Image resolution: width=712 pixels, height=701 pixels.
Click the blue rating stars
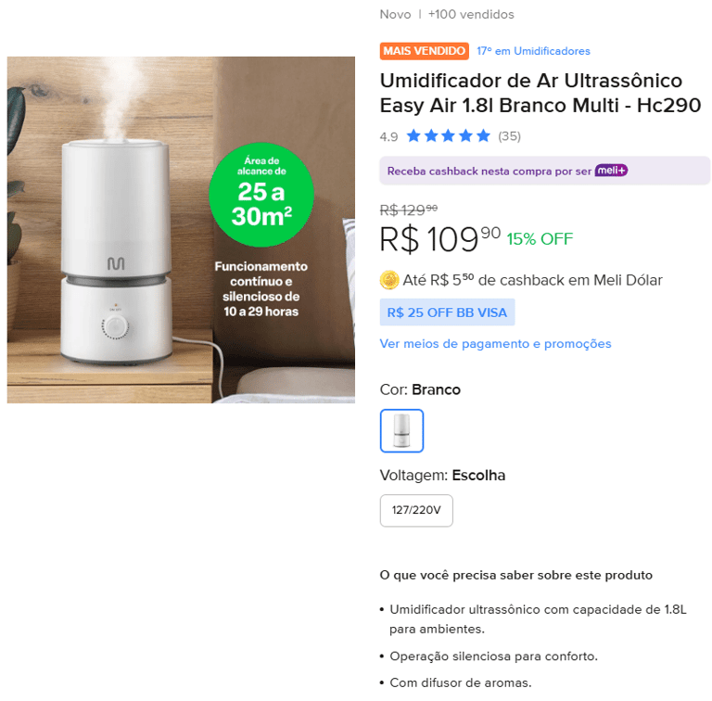tap(448, 135)
